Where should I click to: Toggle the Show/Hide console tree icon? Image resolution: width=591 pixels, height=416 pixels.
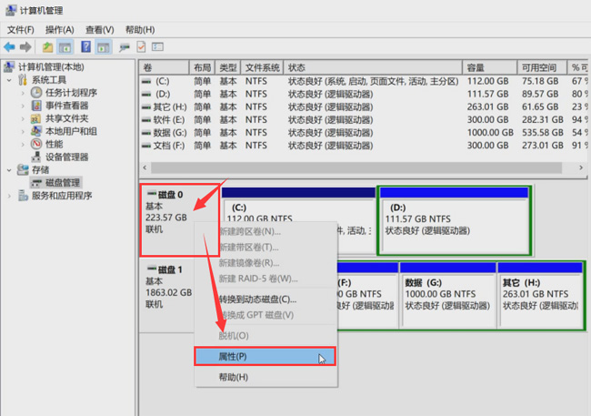pos(65,47)
